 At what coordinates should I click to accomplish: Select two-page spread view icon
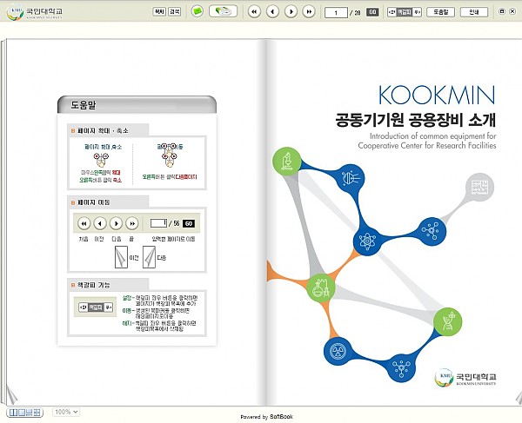coord(13,413)
